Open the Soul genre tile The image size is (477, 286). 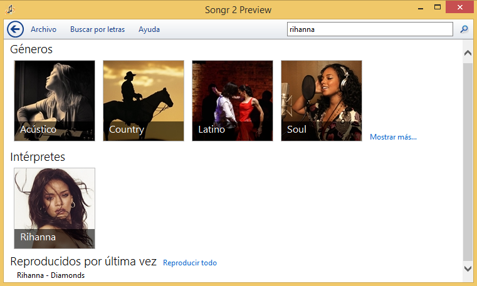tap(322, 101)
